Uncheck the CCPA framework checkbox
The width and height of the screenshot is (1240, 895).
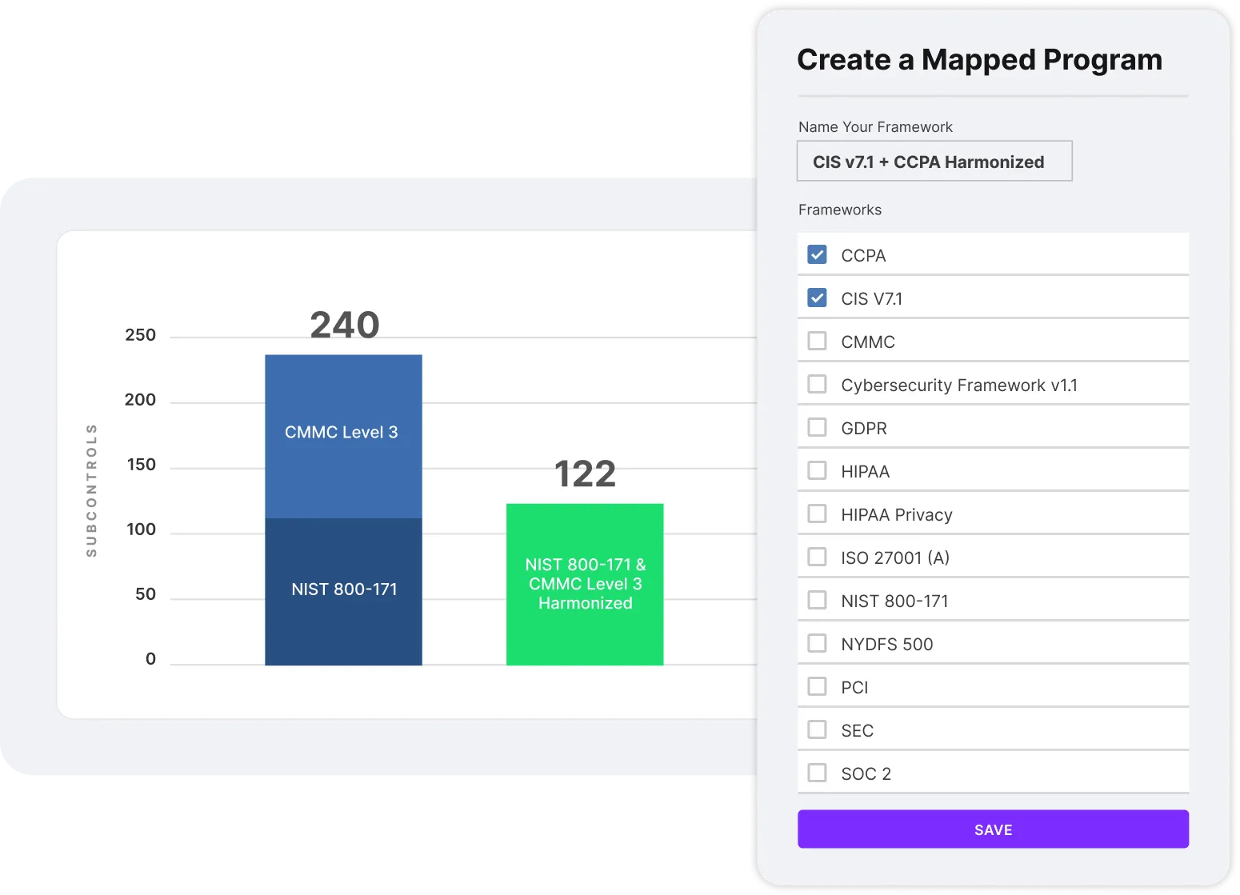click(817, 255)
